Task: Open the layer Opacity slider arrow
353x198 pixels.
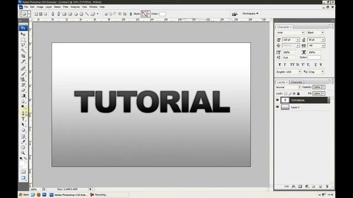Action: pos(323,87)
